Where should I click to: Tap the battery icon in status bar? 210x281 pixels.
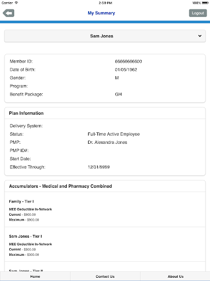(205, 3)
